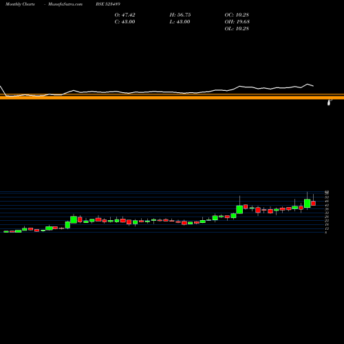Click the close value "C: 43.00"

pyautogui.click(x=125, y=22)
